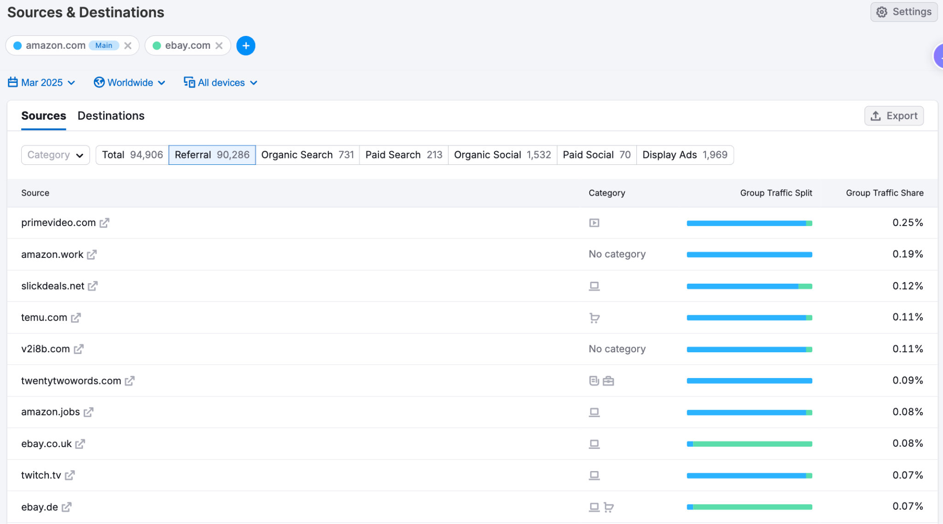Select the shopping cart icon next to temu.com
943x524 pixels.
tap(594, 317)
